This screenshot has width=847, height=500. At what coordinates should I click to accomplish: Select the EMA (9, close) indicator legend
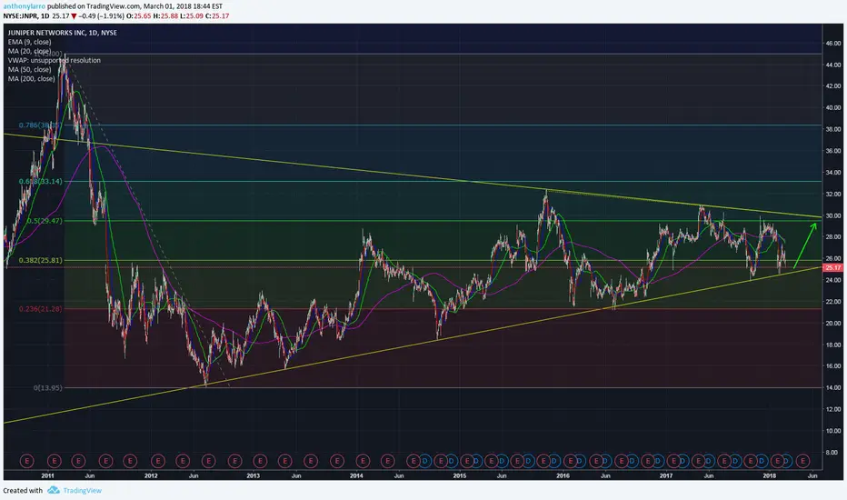point(29,42)
